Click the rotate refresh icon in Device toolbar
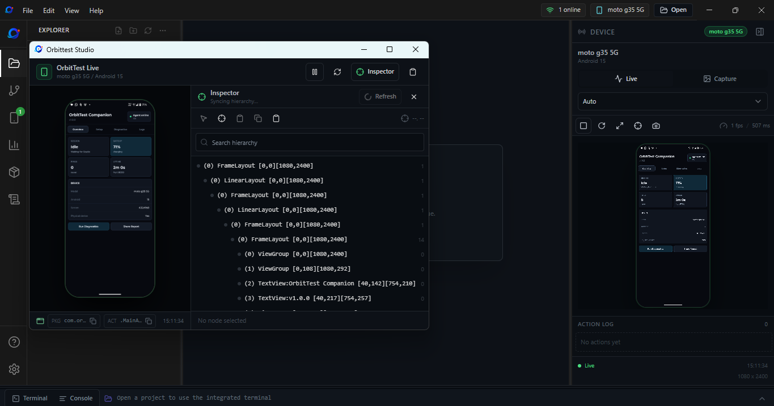This screenshot has width=774, height=406. click(x=602, y=126)
